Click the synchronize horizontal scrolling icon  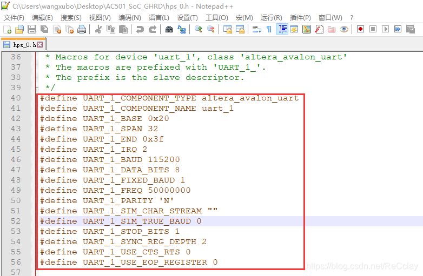click(x=240, y=29)
